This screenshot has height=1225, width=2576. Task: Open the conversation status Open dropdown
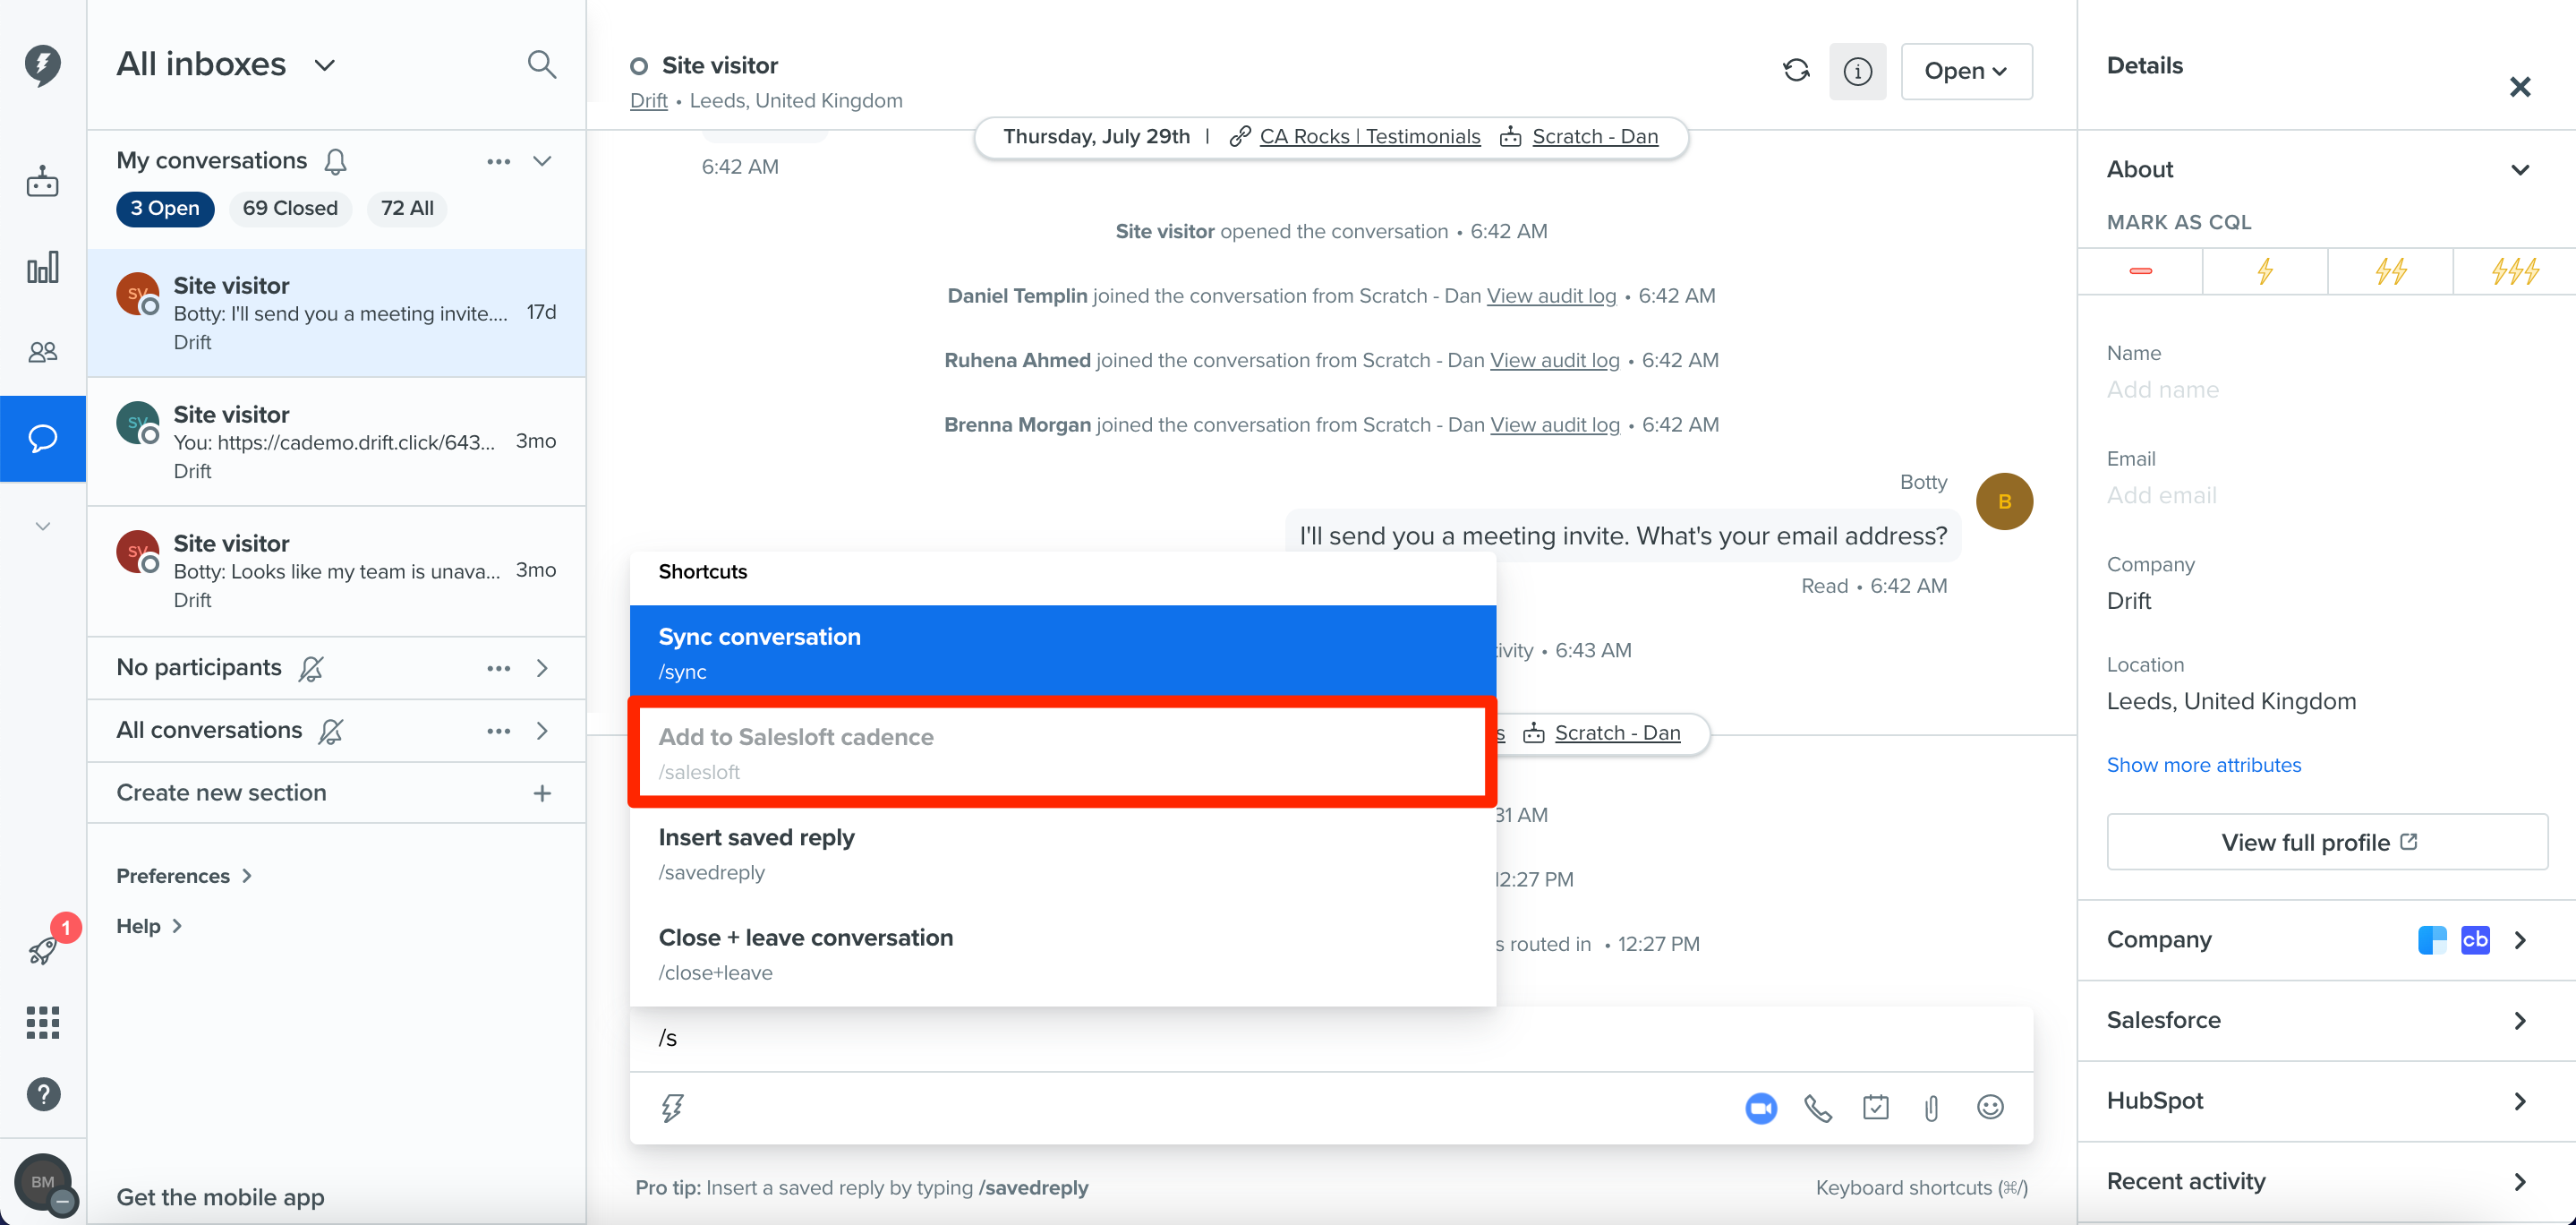tap(1965, 70)
